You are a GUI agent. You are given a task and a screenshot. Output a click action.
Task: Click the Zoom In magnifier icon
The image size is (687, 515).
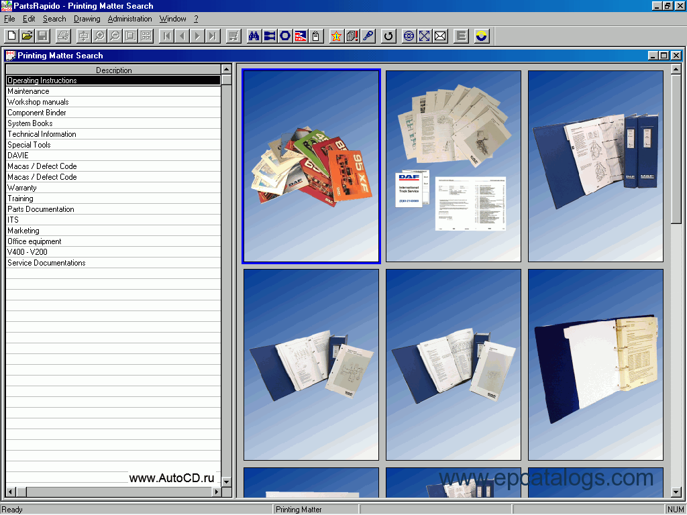coord(99,36)
